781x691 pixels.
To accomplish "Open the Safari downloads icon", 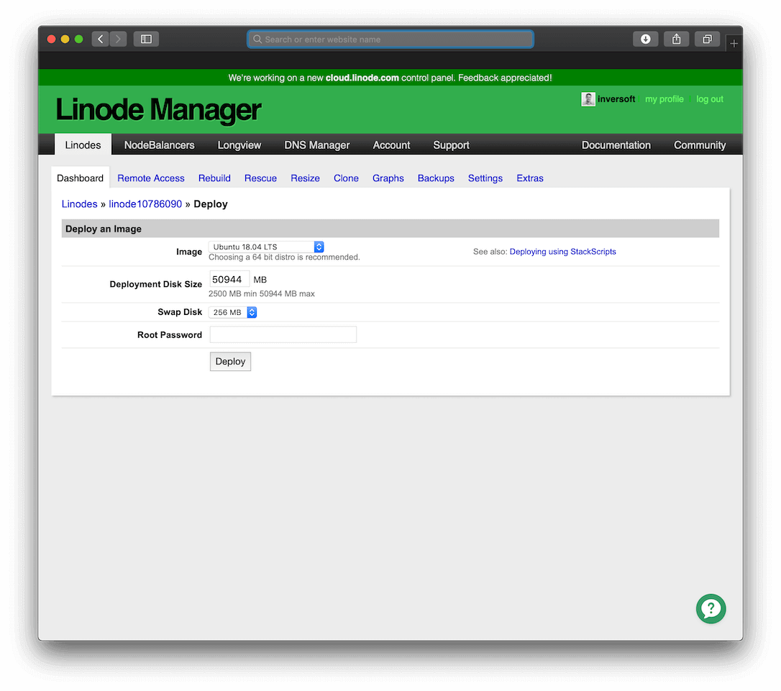I will [x=646, y=39].
